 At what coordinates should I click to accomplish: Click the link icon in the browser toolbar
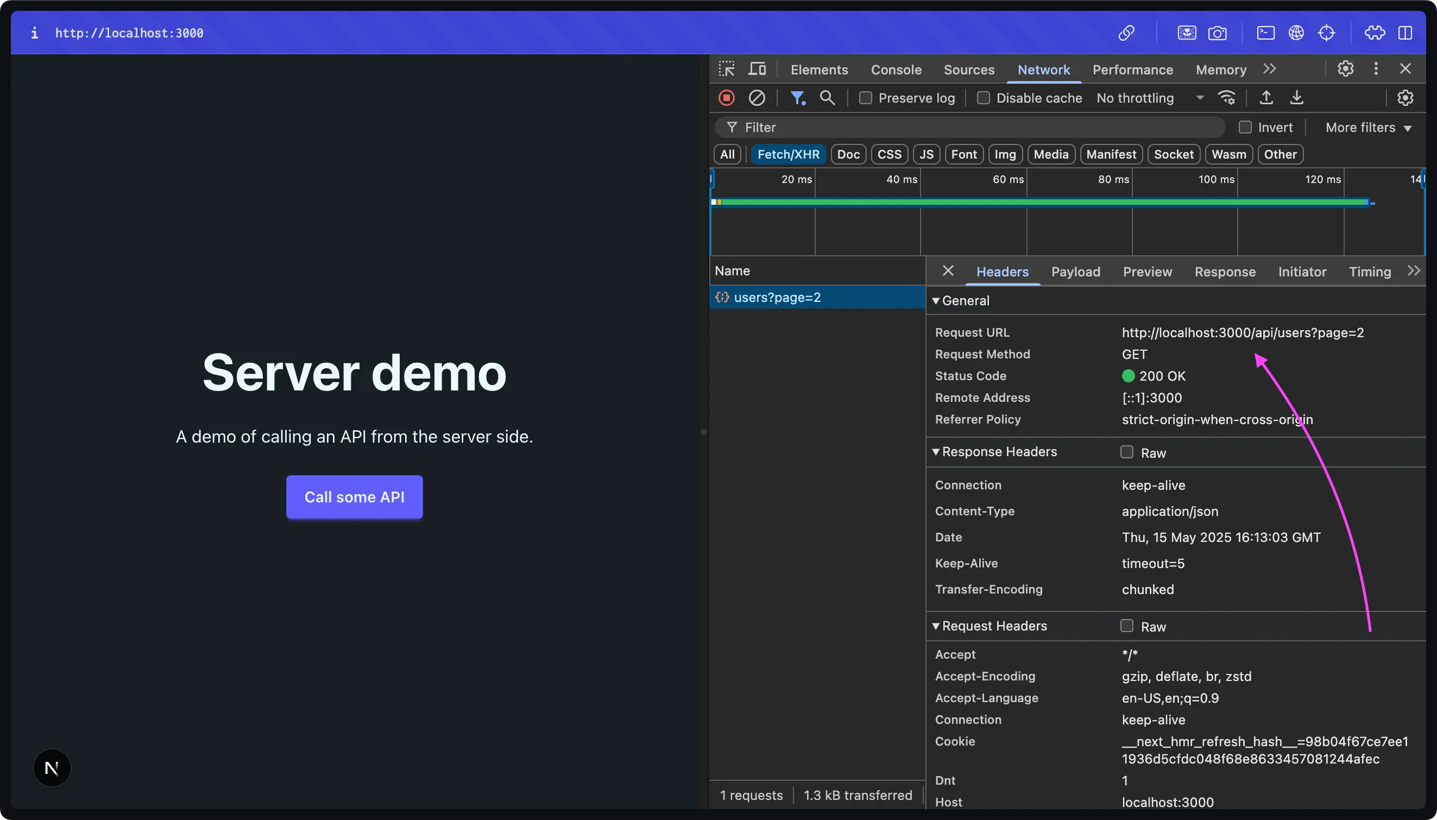point(1126,33)
